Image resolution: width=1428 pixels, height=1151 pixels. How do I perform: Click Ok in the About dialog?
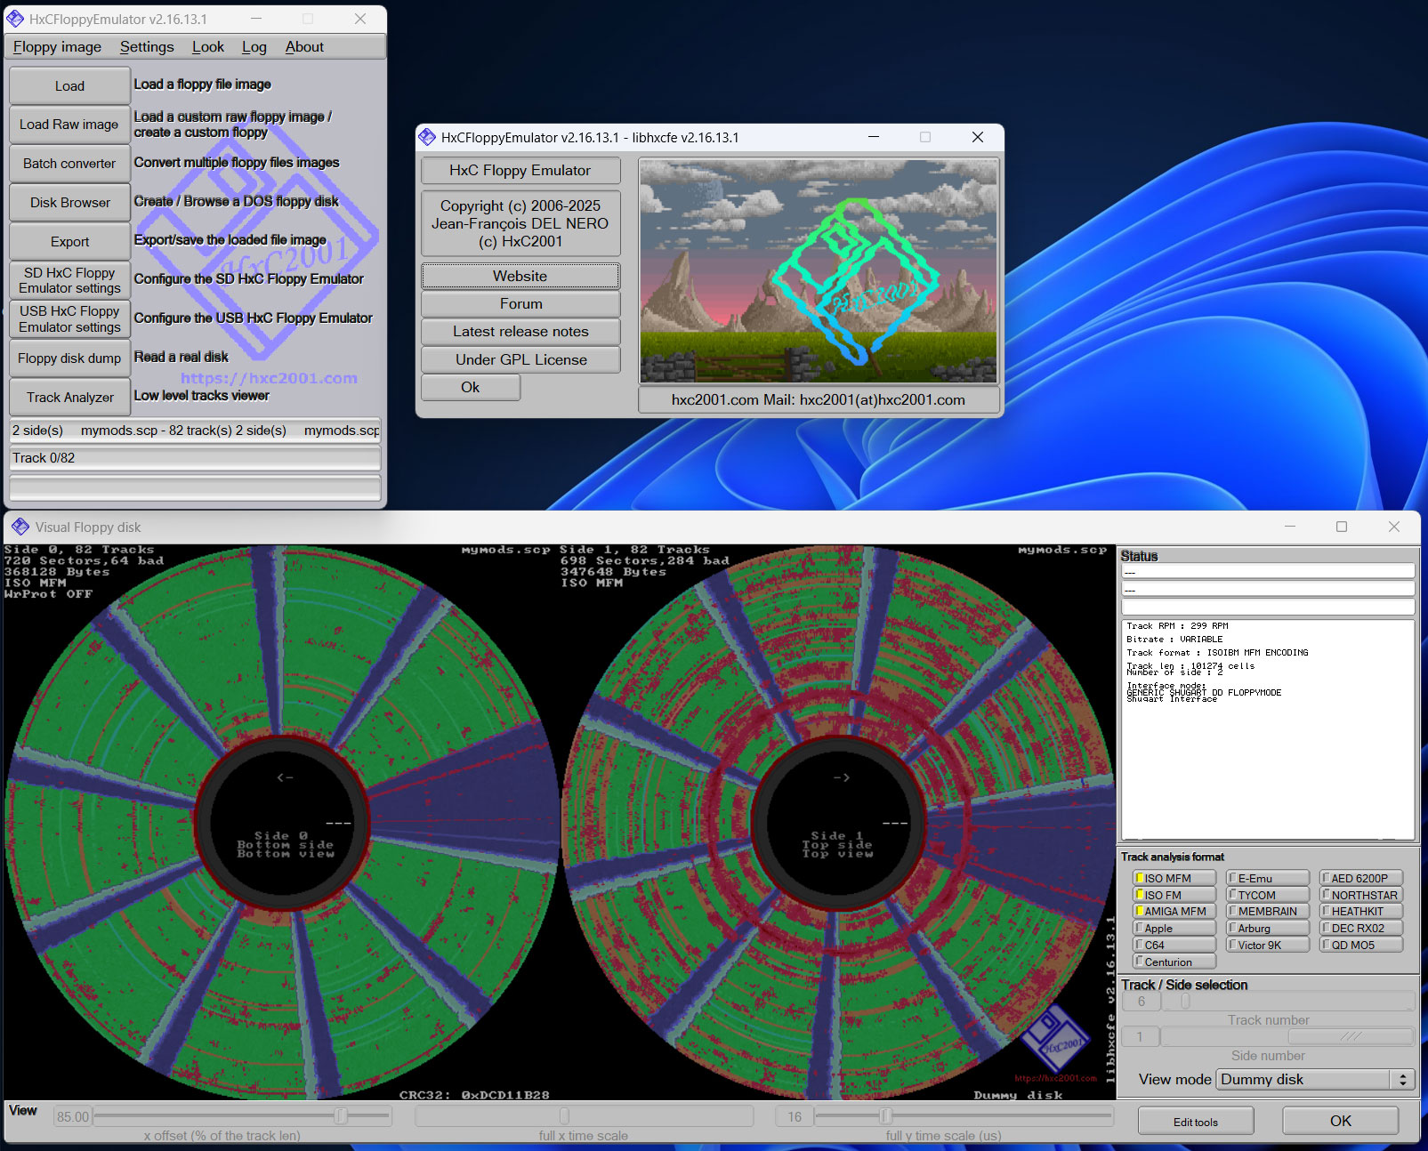(x=471, y=387)
